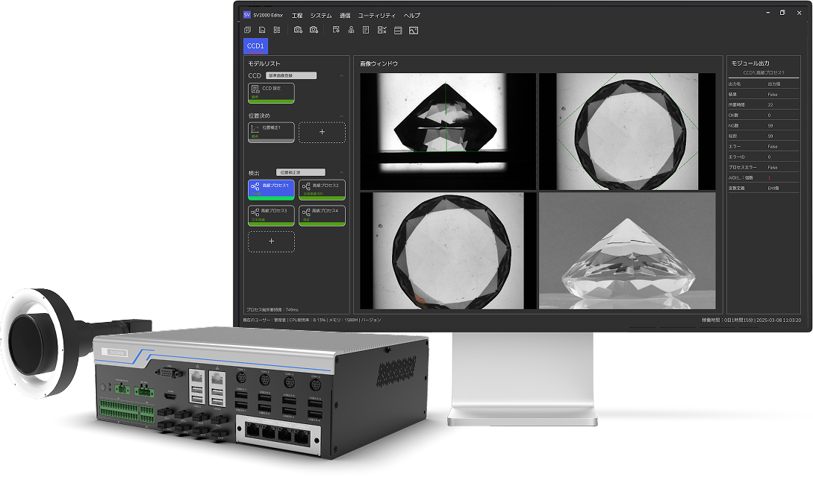Image resolution: width=813 pixels, height=477 pixels.
Task: Click the leftmost stacked-documents toolbar icon
Action: pos(248,30)
